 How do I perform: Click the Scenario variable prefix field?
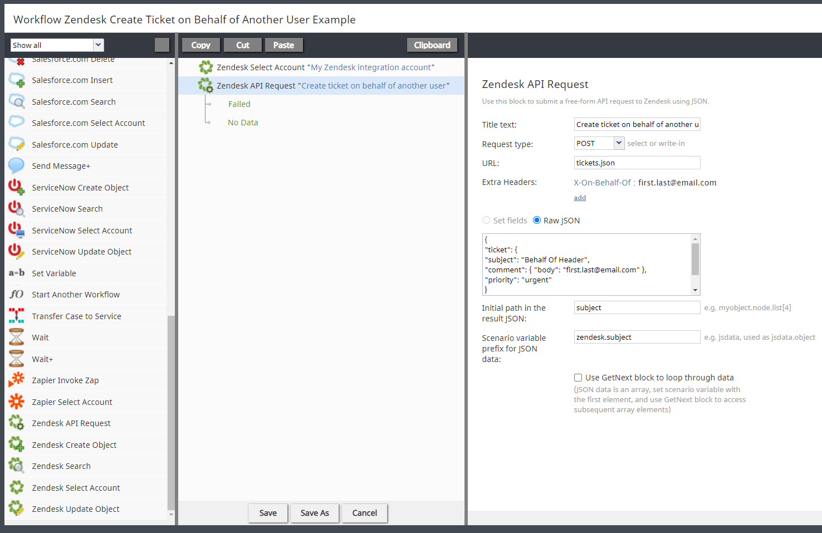tap(637, 337)
